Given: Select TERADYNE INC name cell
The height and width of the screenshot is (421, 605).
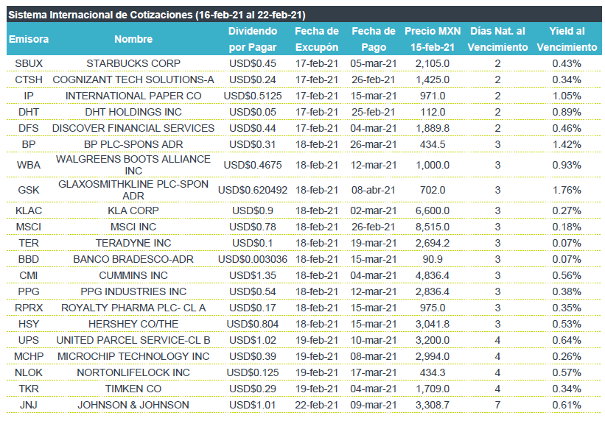Looking at the screenshot, I should click(x=133, y=243).
